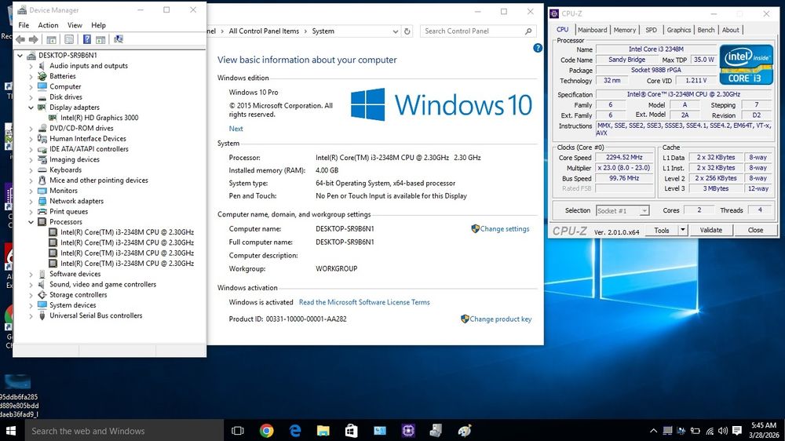The image size is (785, 441).
Task: Click the CPU-Z purple chip taskbar icon
Action: pyautogui.click(x=408, y=431)
